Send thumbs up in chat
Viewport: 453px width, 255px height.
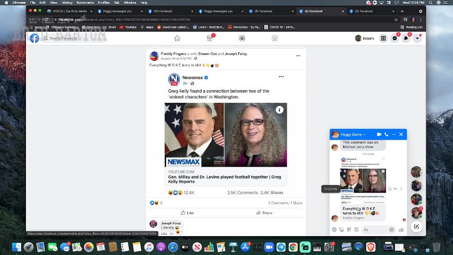[401, 230]
